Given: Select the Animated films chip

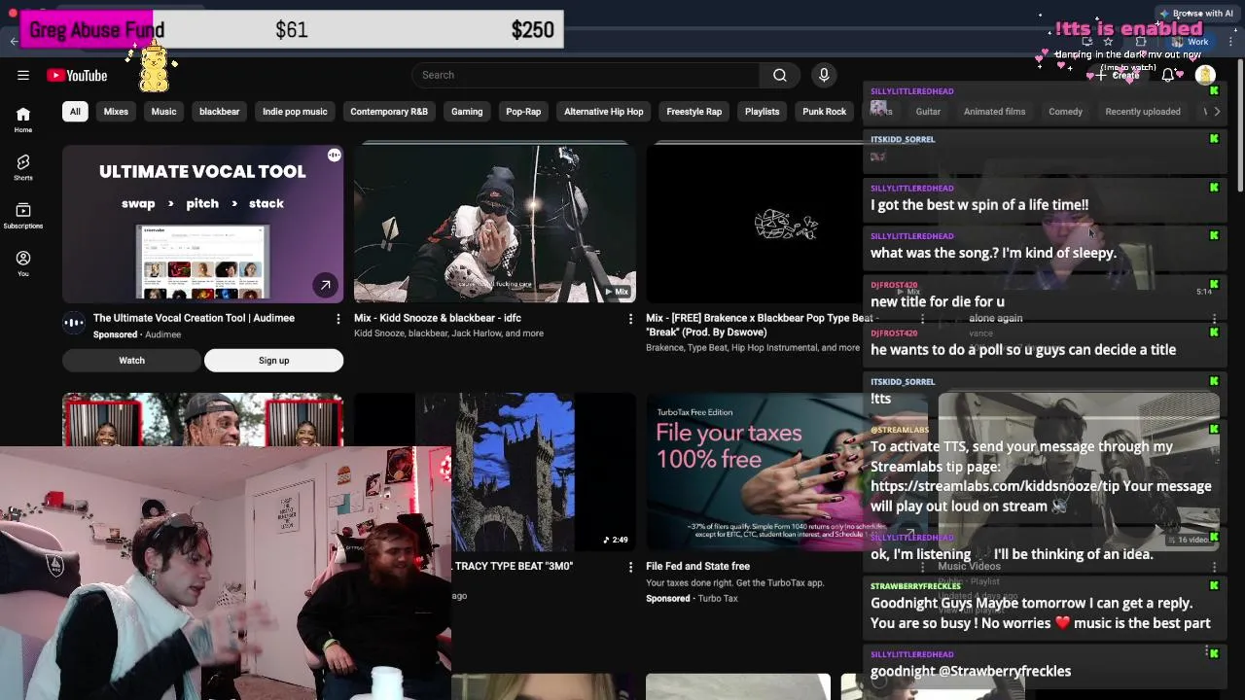Looking at the screenshot, I should tap(994, 112).
